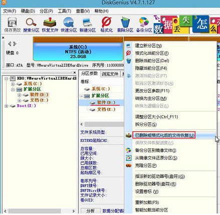Collapse the HD0 VMwareVirtualIDEHardDrive tree node
This screenshot has width=220, height=215.
7,79
